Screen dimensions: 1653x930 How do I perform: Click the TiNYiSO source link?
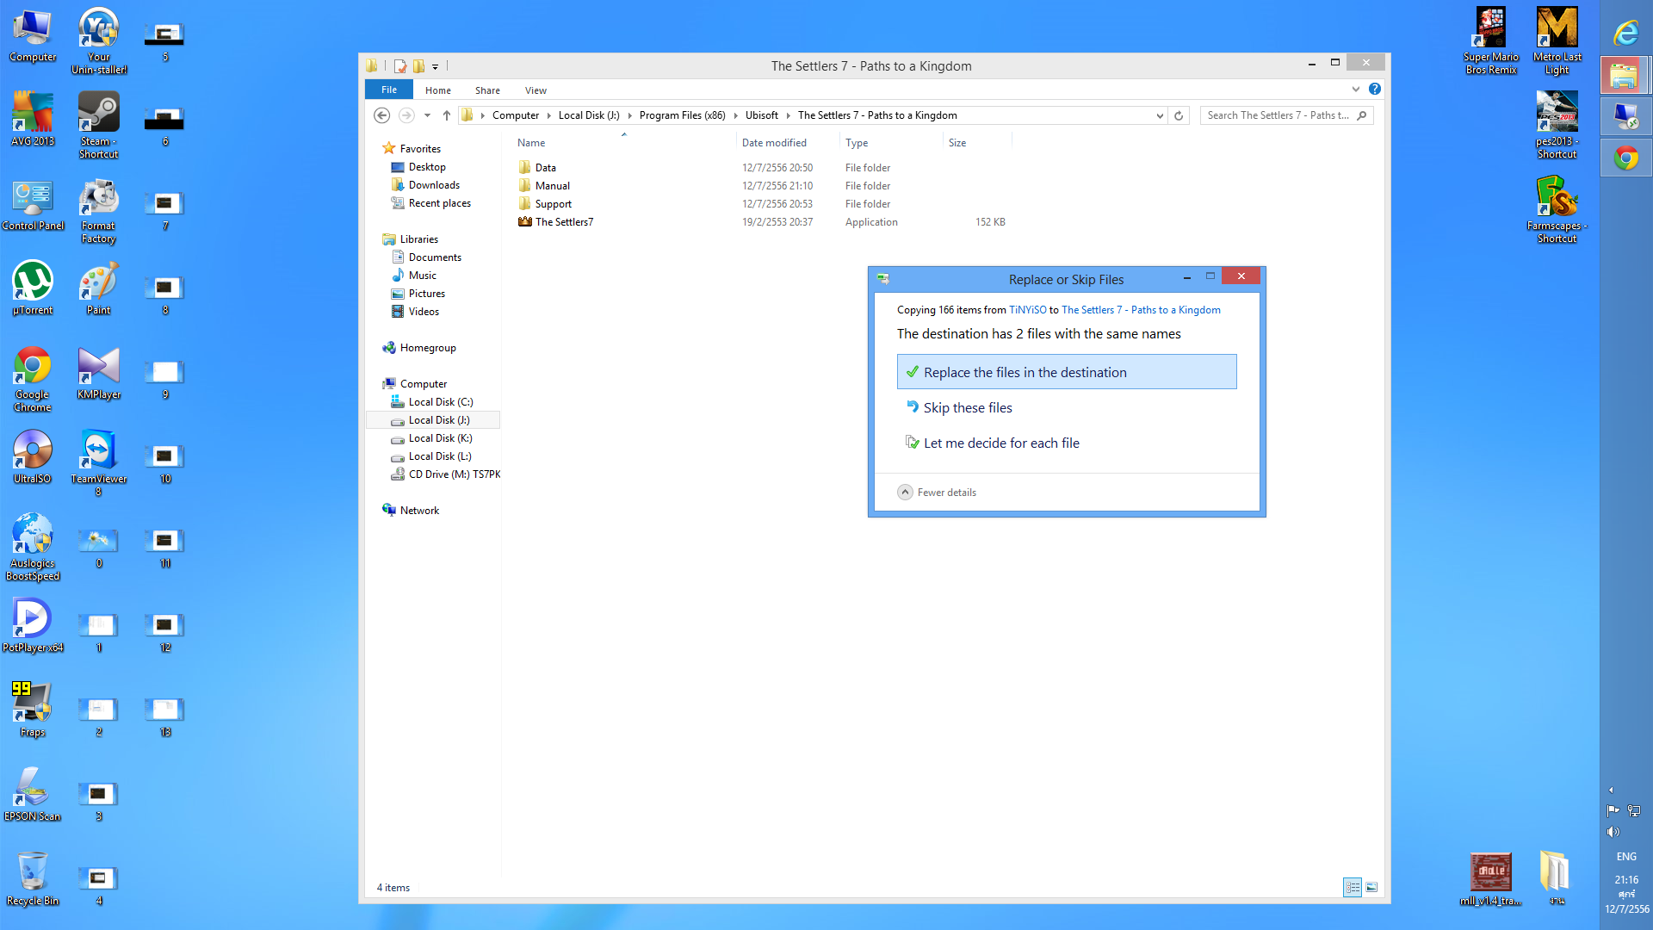pyautogui.click(x=1027, y=310)
